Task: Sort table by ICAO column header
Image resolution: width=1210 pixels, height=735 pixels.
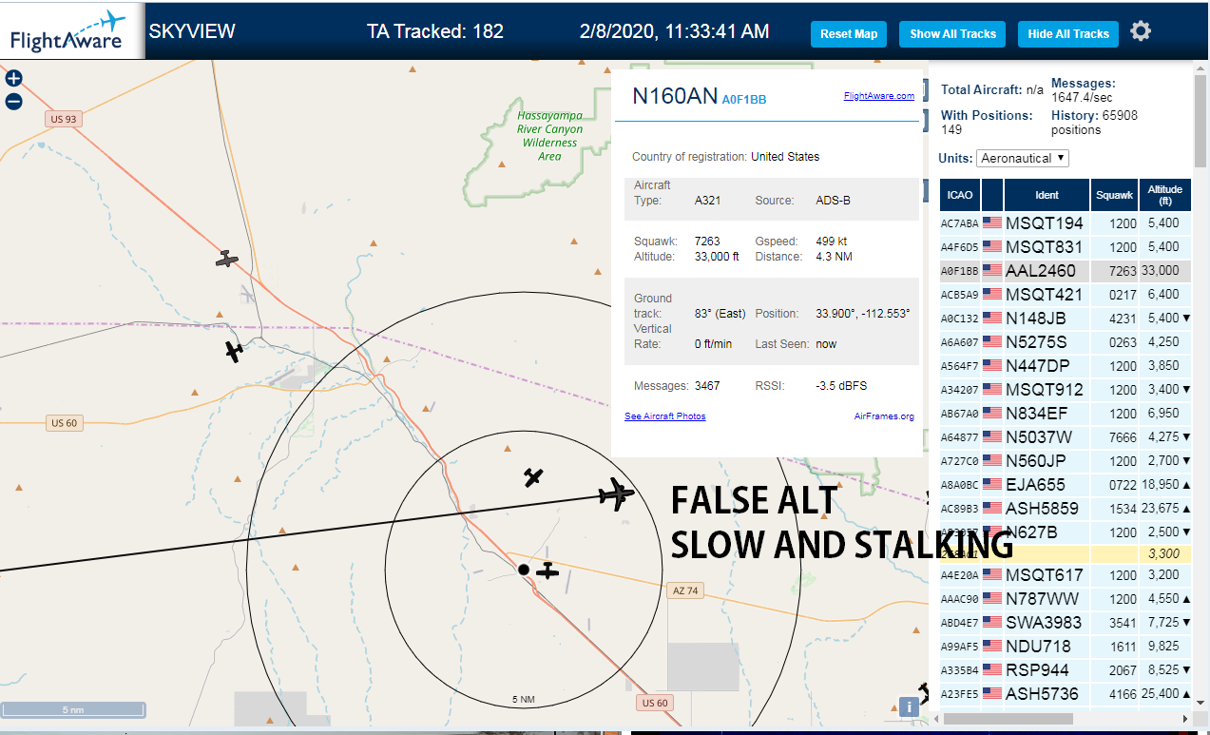Action: [960, 195]
